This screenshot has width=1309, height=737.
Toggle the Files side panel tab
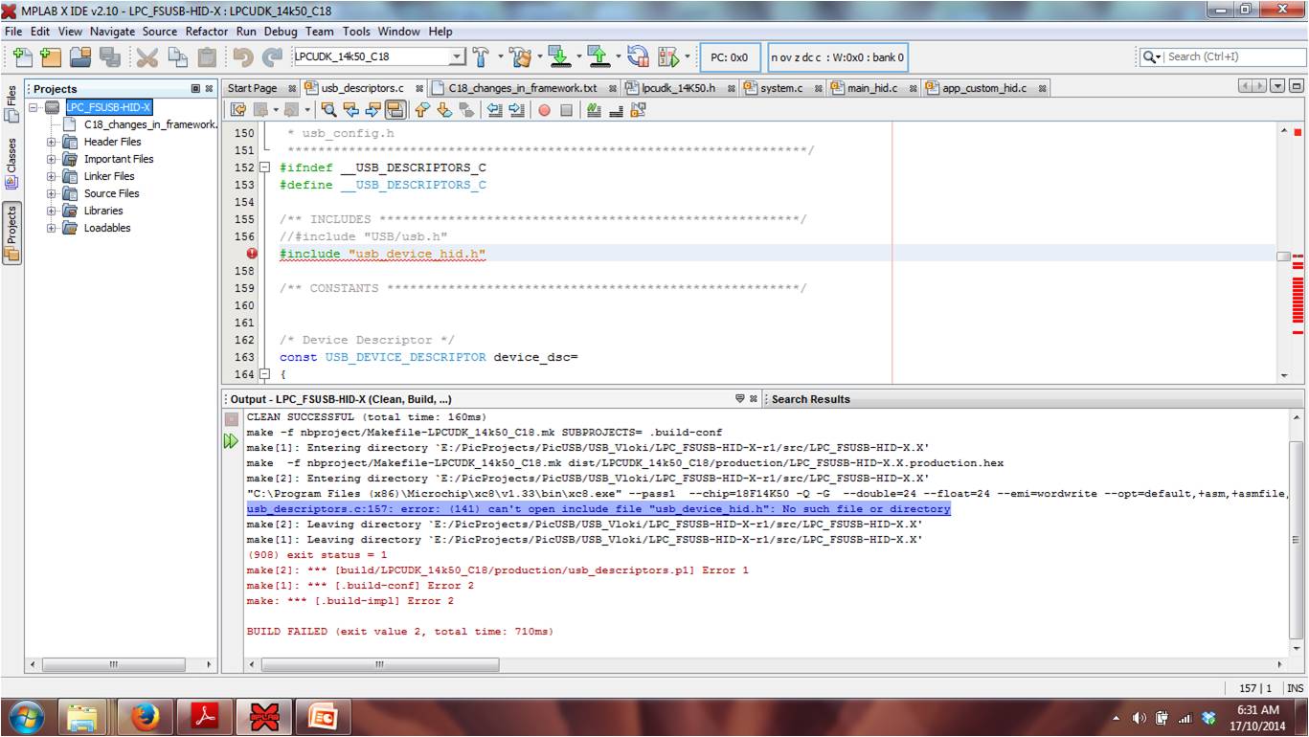click(x=11, y=106)
